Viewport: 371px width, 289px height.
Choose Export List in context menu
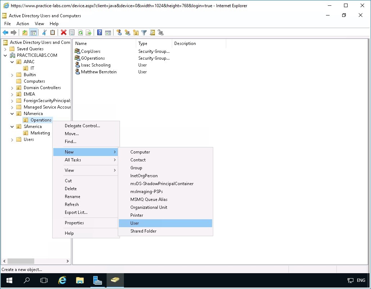[x=86, y=212]
